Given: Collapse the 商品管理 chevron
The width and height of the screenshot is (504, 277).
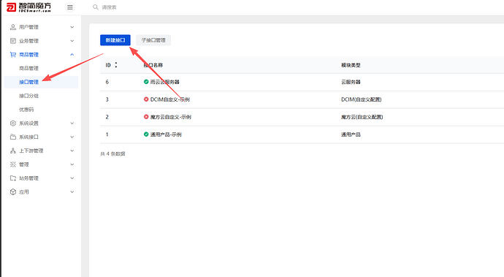Looking at the screenshot, I should [x=72, y=55].
